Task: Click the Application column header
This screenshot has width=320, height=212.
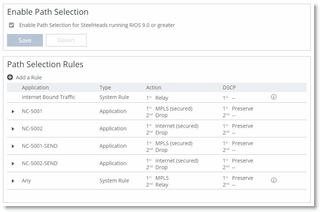Action: tap(35, 88)
